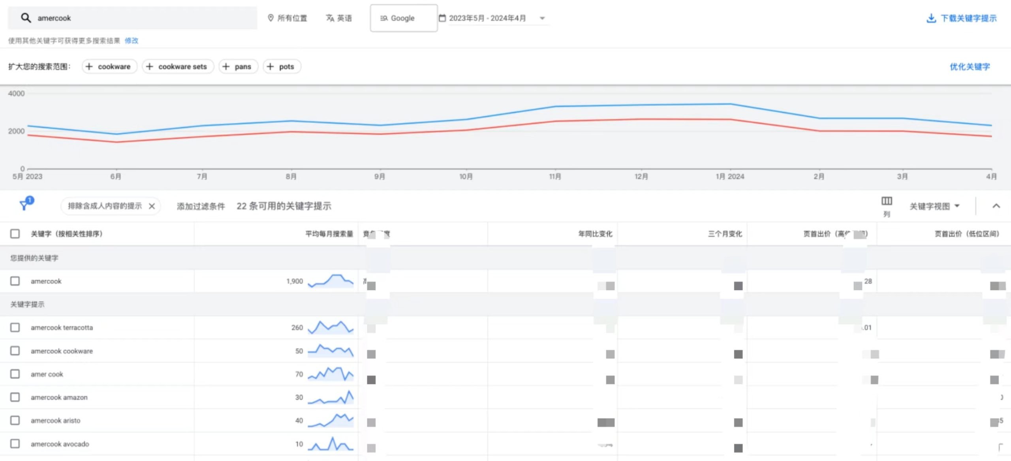Click the 英语 language text
The image size is (1011, 461).
344,18
